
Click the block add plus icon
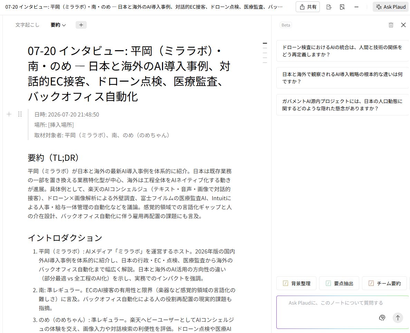[9, 114]
